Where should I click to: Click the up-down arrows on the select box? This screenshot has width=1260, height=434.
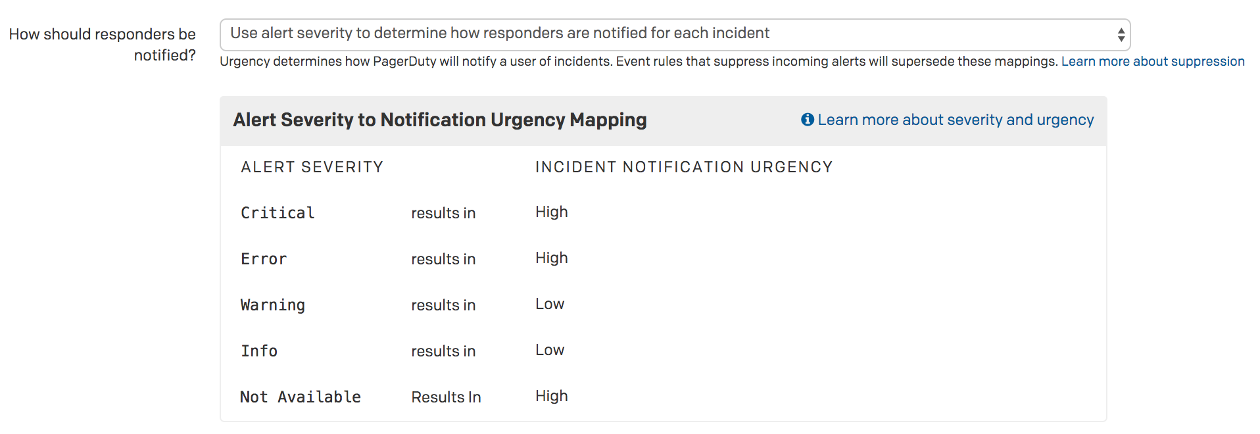(x=1121, y=35)
